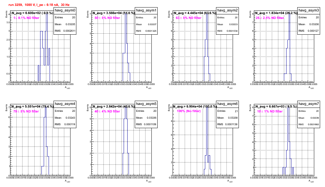Select the havg_asym0 stats box title
The image size is (325, 187).
coord(65,10)
